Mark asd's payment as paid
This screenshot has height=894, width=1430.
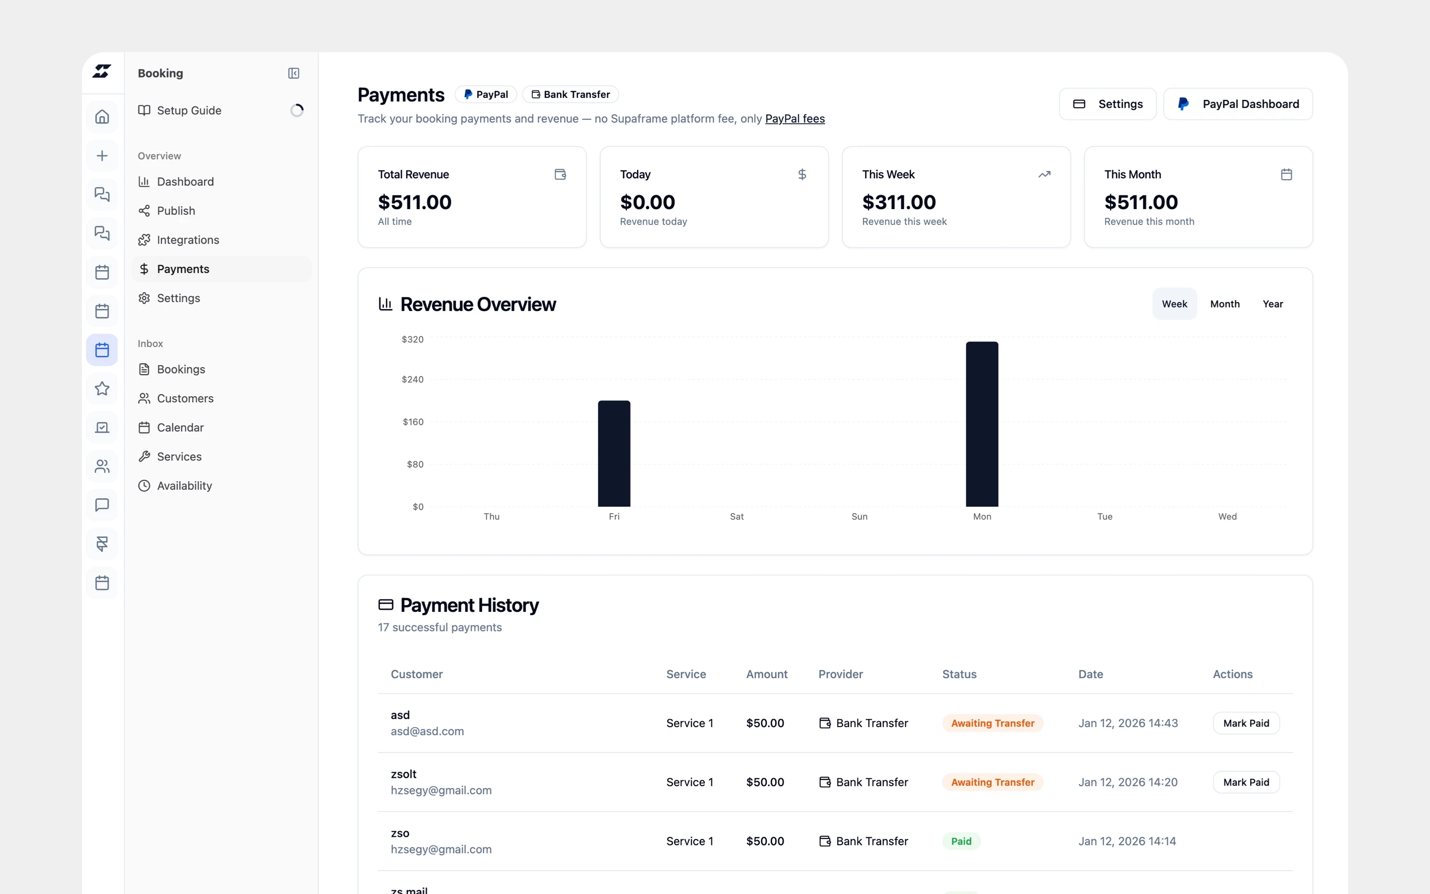[1246, 723]
